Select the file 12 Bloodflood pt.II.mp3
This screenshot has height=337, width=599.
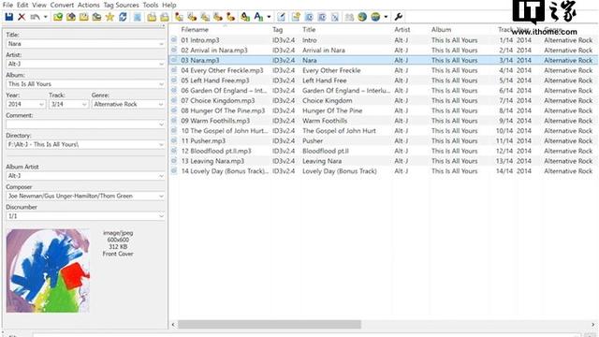(216, 151)
